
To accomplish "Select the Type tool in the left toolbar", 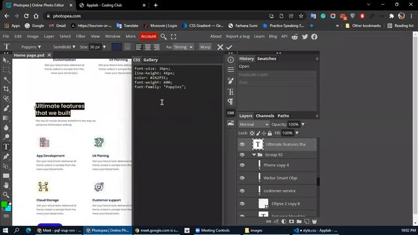I will (6, 147).
